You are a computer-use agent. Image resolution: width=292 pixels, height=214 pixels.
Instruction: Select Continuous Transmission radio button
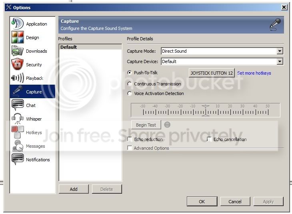pyautogui.click(x=129, y=84)
